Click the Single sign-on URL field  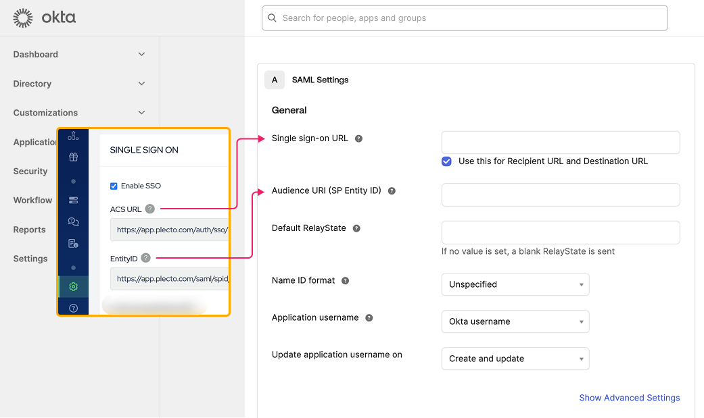coord(560,142)
